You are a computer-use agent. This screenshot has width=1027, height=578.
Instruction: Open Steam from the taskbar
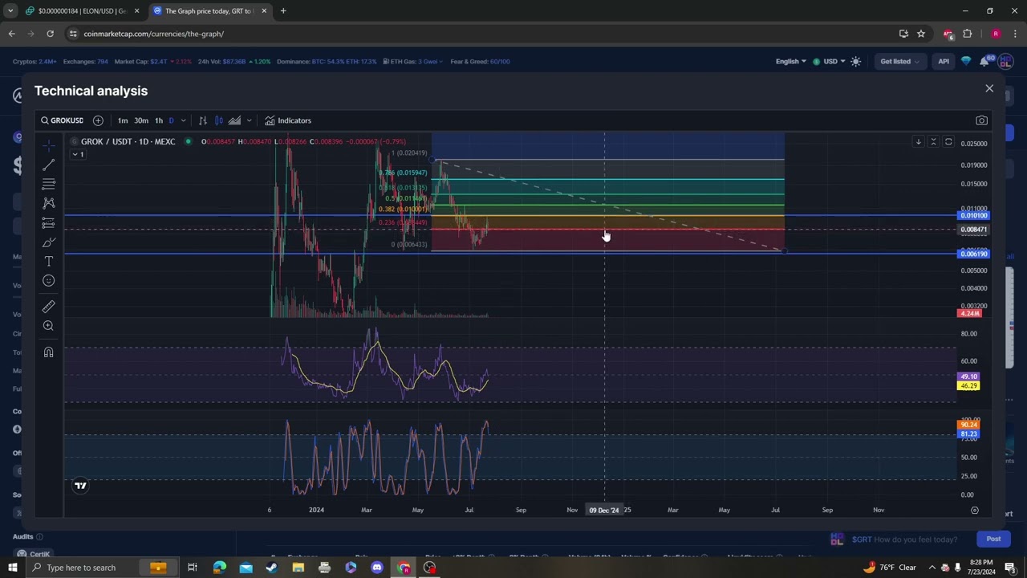click(271, 568)
